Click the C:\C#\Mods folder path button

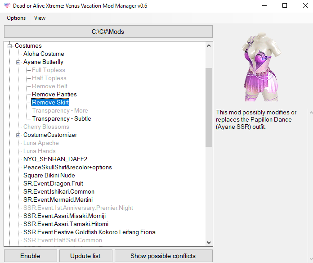coord(108,32)
